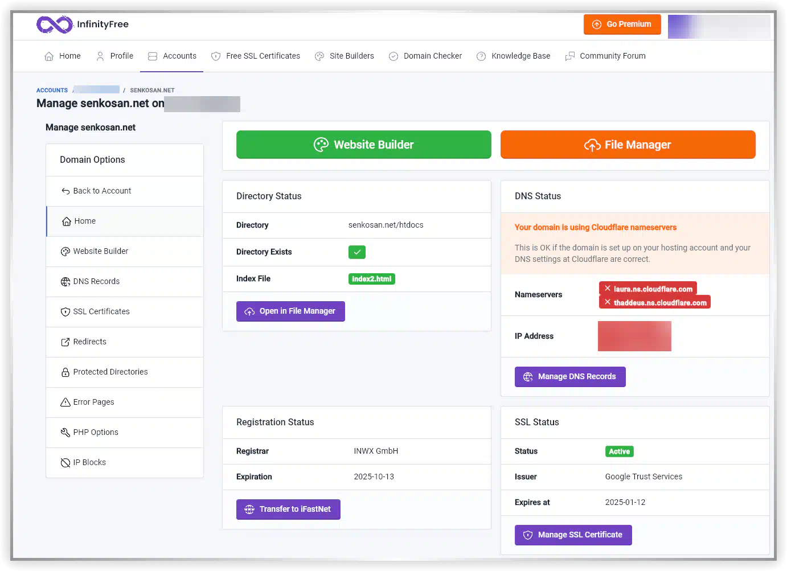Click the sidebar Home house icon
Image resolution: width=787 pixels, height=571 pixels.
tap(67, 221)
